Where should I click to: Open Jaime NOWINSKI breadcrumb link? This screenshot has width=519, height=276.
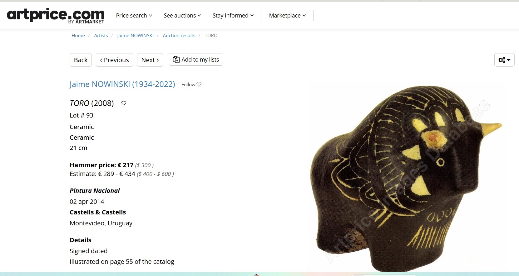[135, 36]
